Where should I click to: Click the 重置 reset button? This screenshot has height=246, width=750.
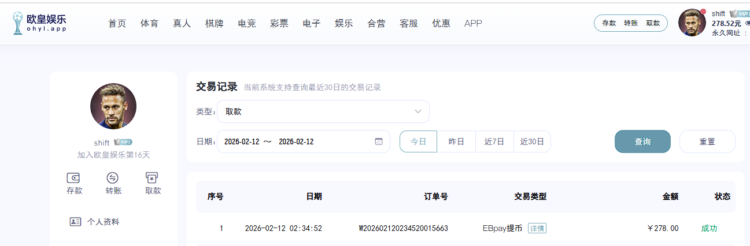coord(707,141)
